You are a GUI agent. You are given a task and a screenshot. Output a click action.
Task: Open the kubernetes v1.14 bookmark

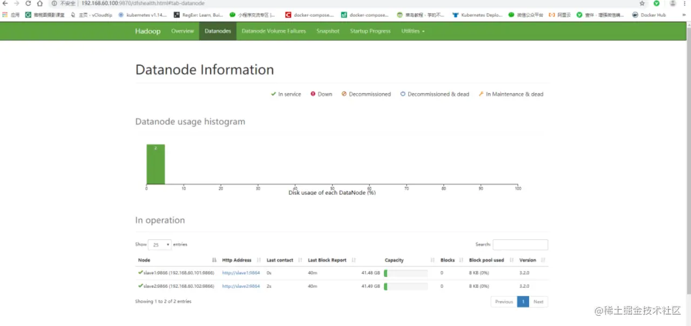[143, 15]
